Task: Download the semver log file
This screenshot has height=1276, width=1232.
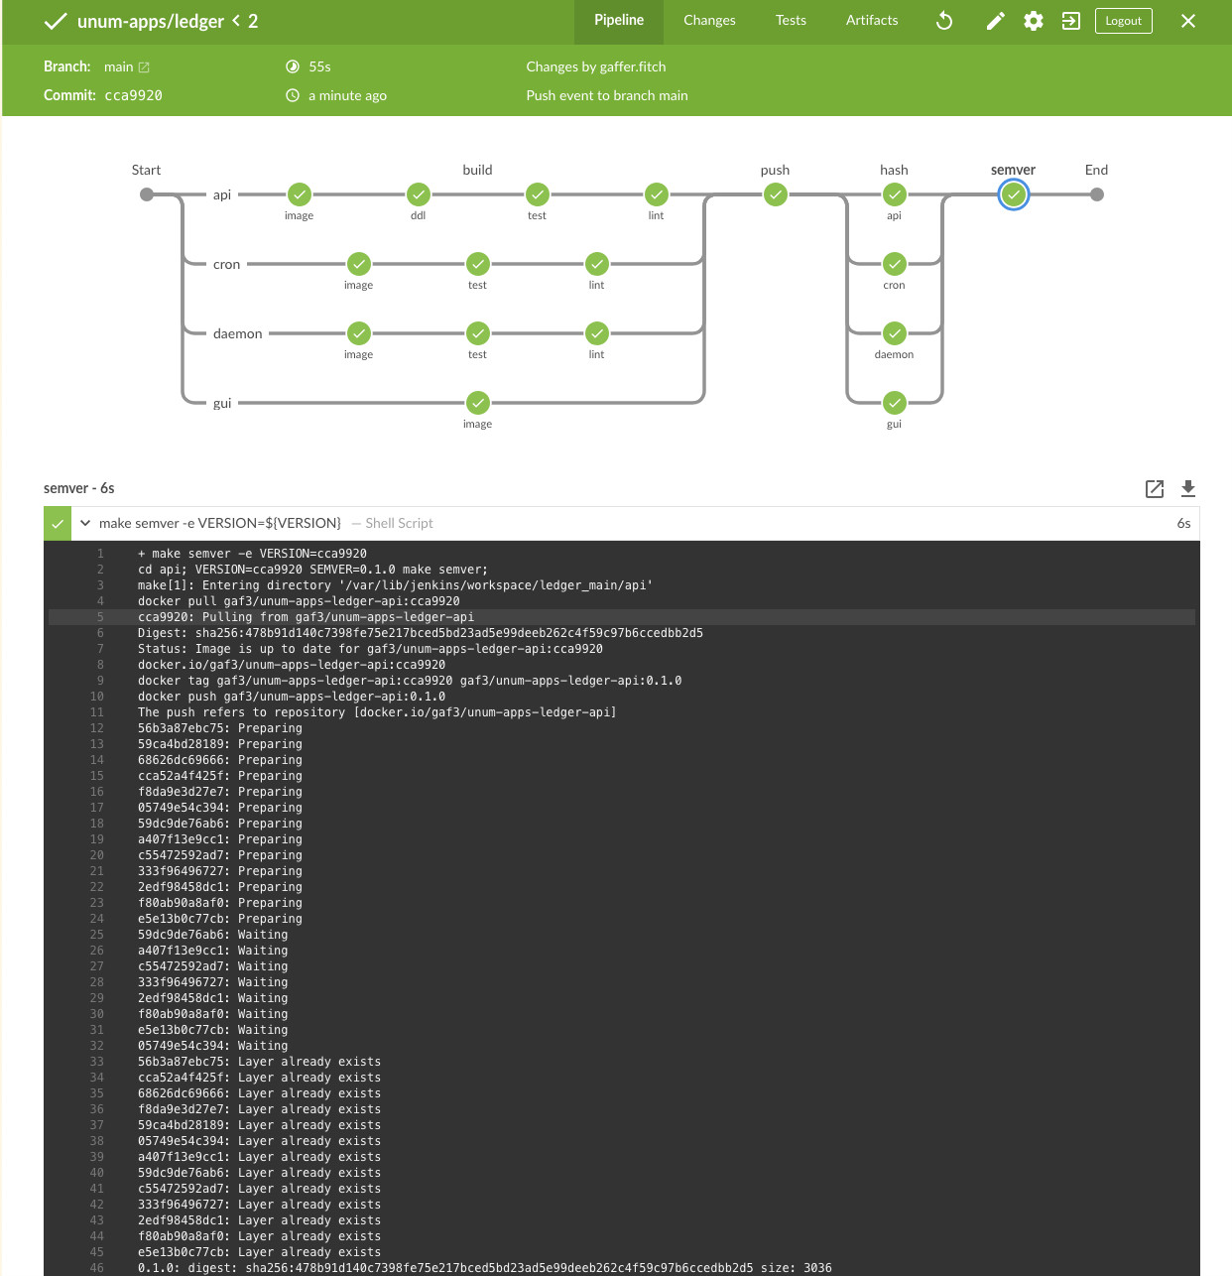Action: (1188, 488)
